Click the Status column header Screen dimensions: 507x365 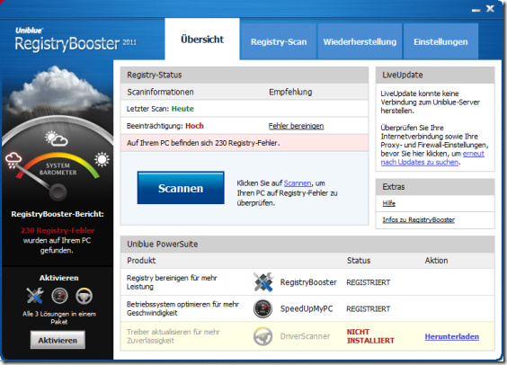coord(359,261)
